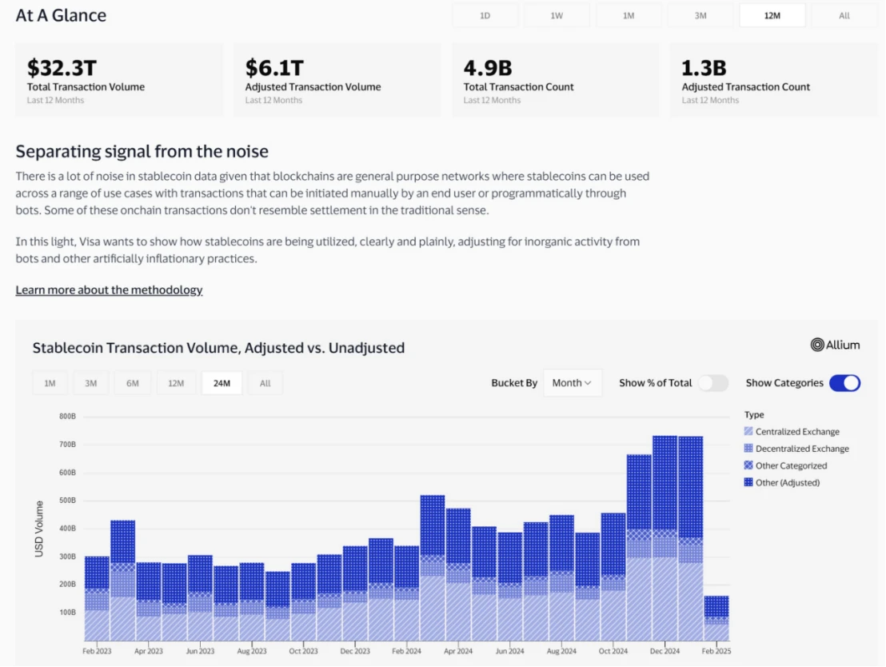Set chart range to 1M

(x=50, y=383)
